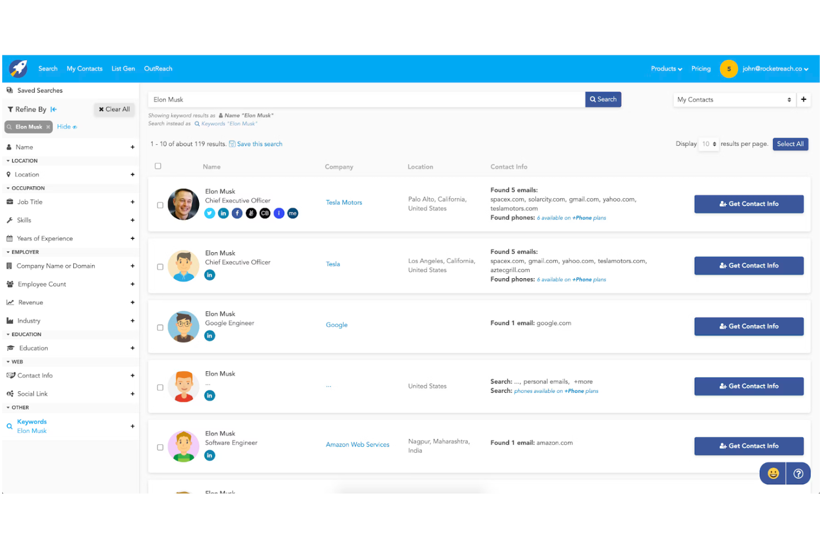Viewport: 820px width, 547px height.
Task: Open List Gen in top navigation
Action: click(x=123, y=69)
